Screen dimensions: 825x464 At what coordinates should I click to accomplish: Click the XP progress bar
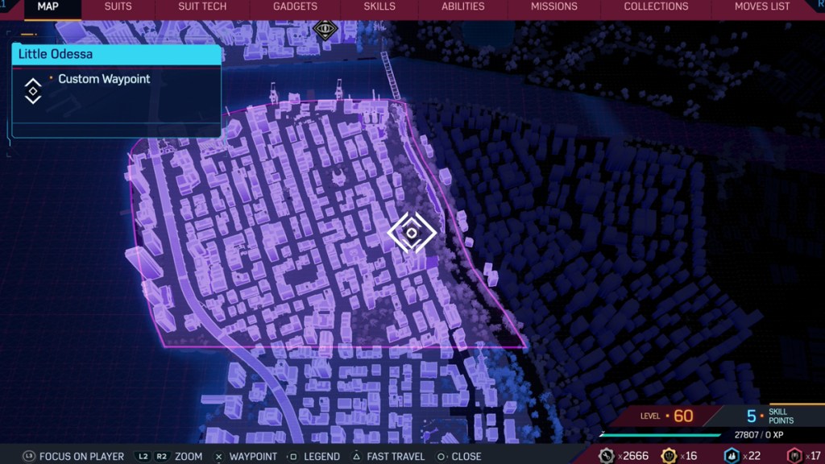(x=660, y=435)
